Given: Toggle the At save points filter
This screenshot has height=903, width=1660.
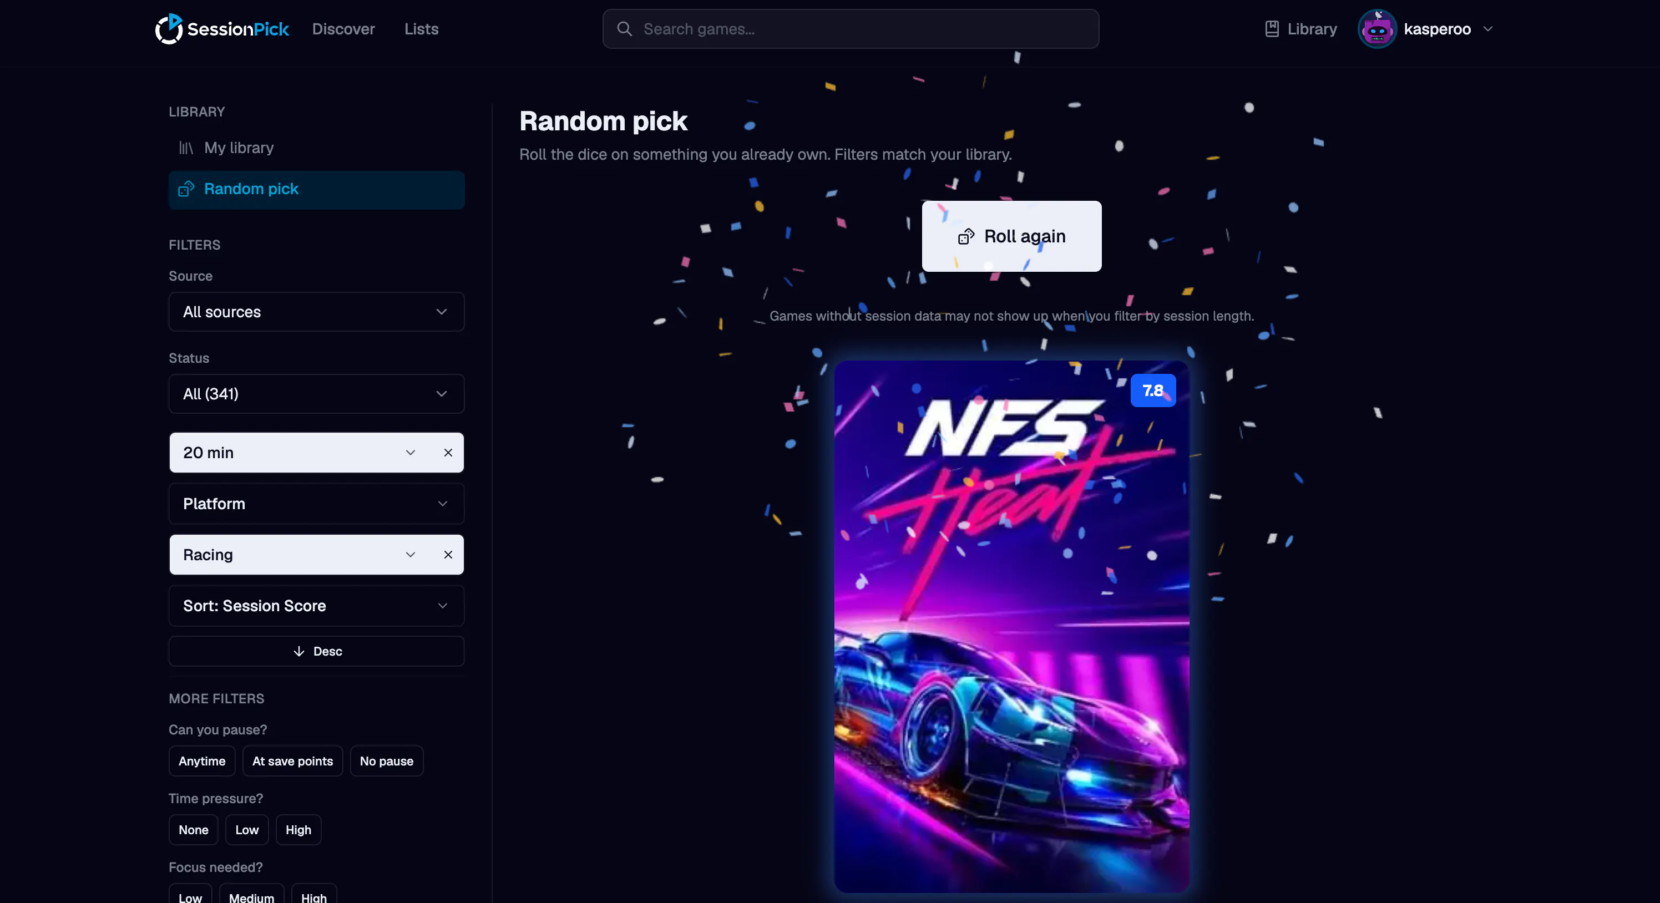Looking at the screenshot, I should (292, 762).
